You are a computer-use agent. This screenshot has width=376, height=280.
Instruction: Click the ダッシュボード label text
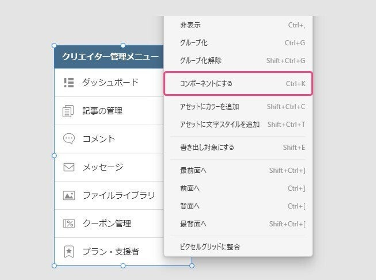[x=110, y=83]
